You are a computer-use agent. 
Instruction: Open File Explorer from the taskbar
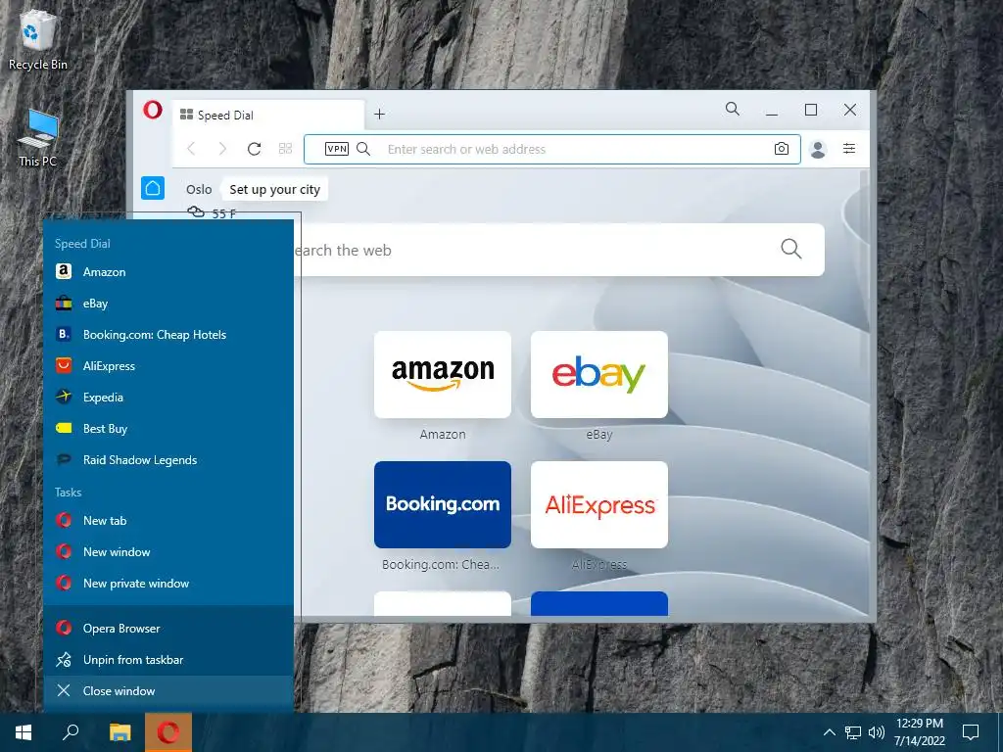(x=119, y=732)
